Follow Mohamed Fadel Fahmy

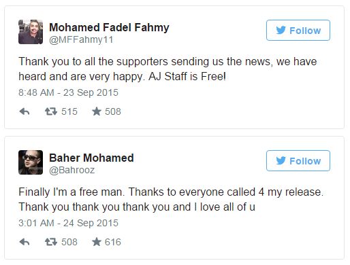(x=298, y=31)
